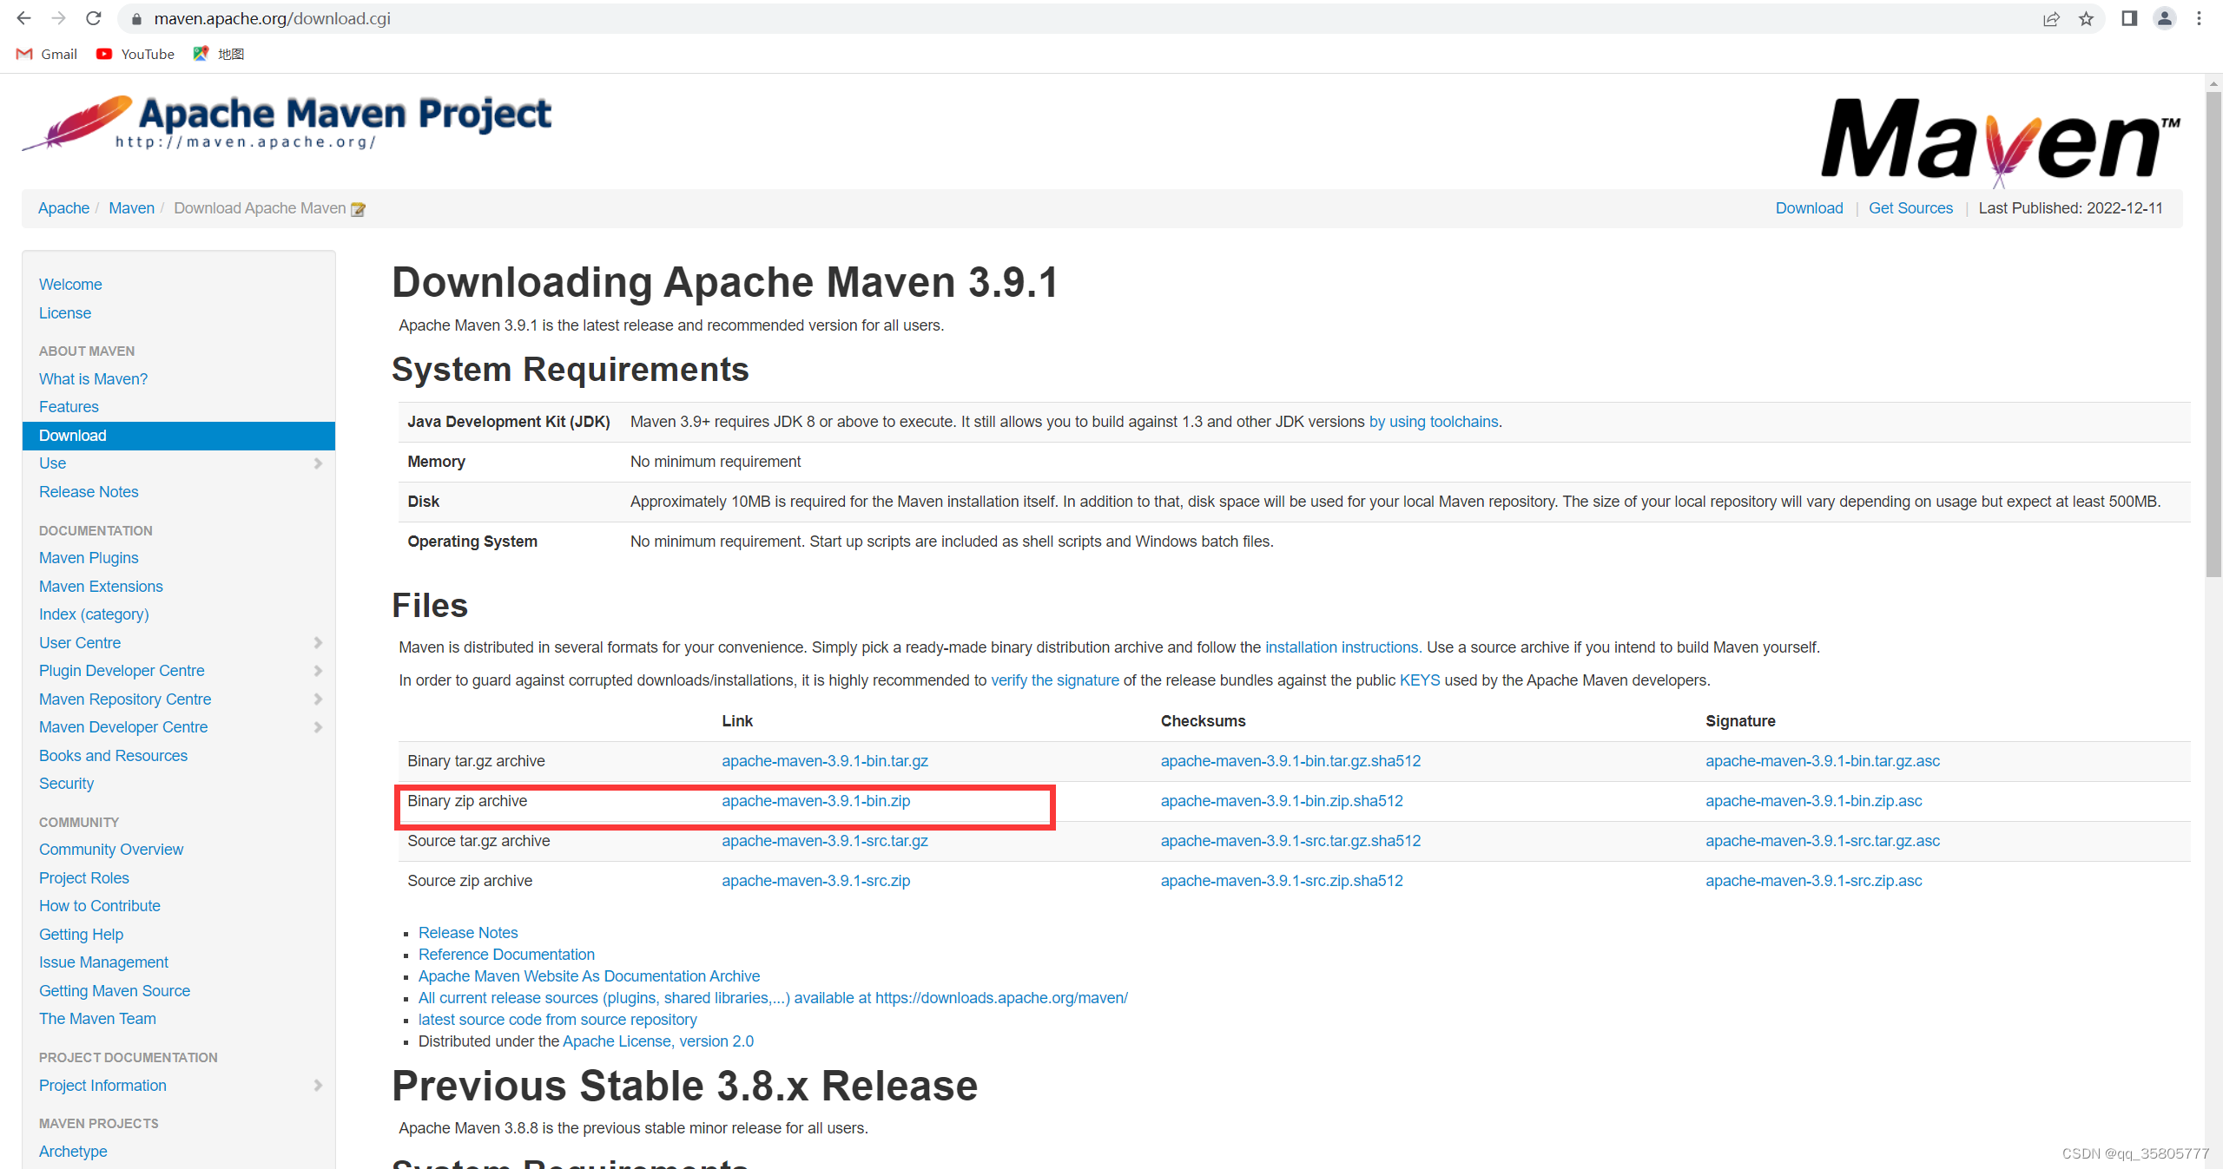2223x1169 pixels.
Task: Open the user profile avatar icon
Action: (x=2164, y=18)
